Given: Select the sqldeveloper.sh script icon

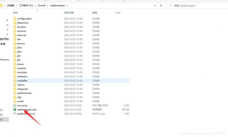Looking at the screenshot, I should pos(15,114).
